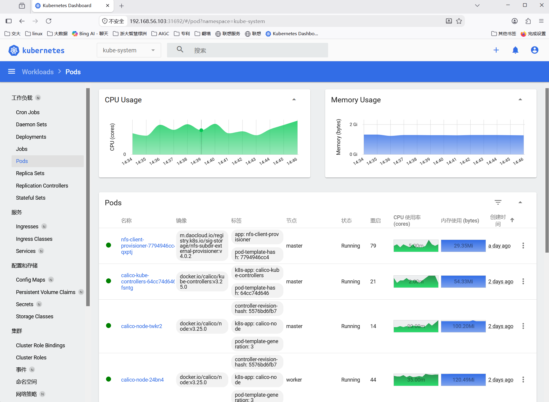Open actions menu for nfs-client-provisioner pod
Viewport: 549px width, 402px height.
click(x=523, y=246)
